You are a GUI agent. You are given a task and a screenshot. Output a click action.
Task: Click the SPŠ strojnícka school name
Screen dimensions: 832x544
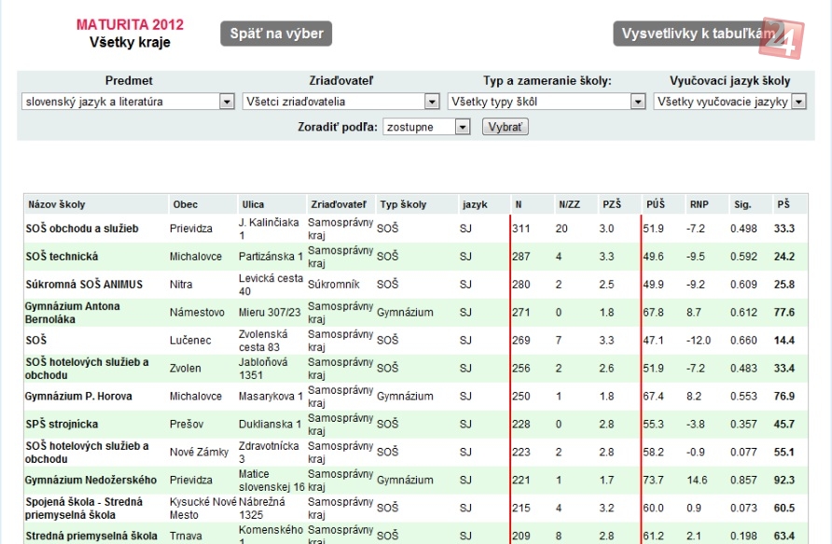(x=62, y=425)
